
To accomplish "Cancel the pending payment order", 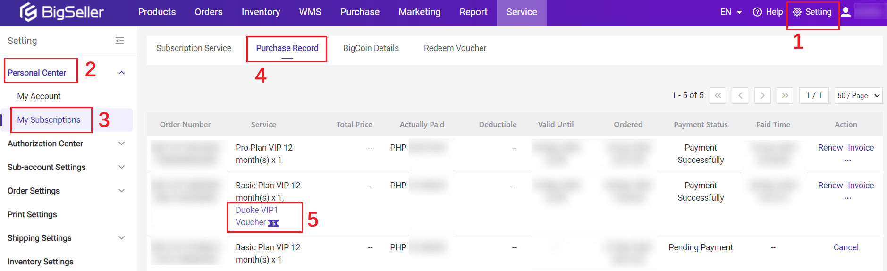I will pyautogui.click(x=845, y=247).
